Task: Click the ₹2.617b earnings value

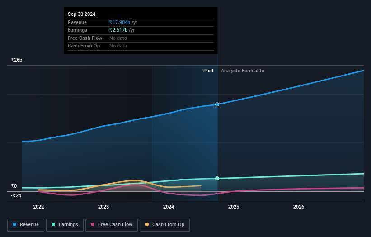Action: pyautogui.click(x=118, y=30)
